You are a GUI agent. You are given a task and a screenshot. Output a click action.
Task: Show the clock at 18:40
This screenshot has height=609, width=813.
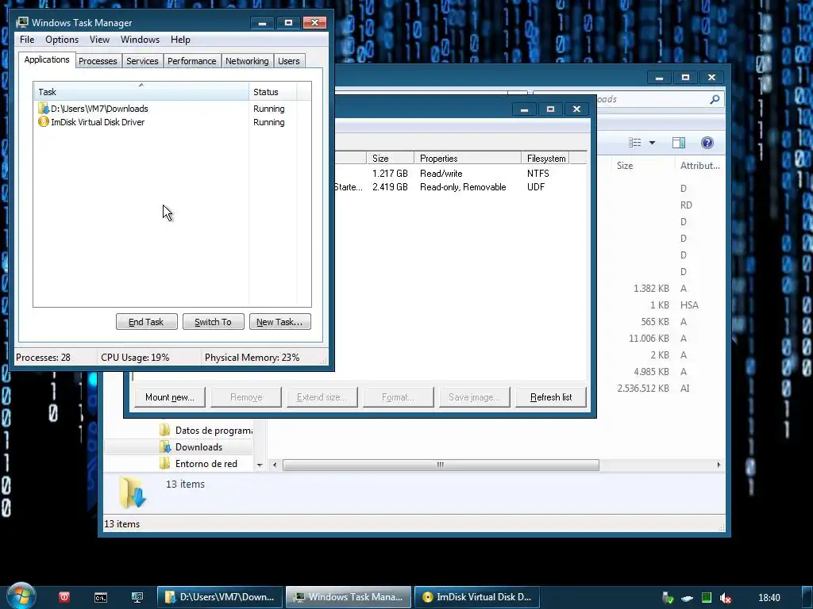[769, 598]
